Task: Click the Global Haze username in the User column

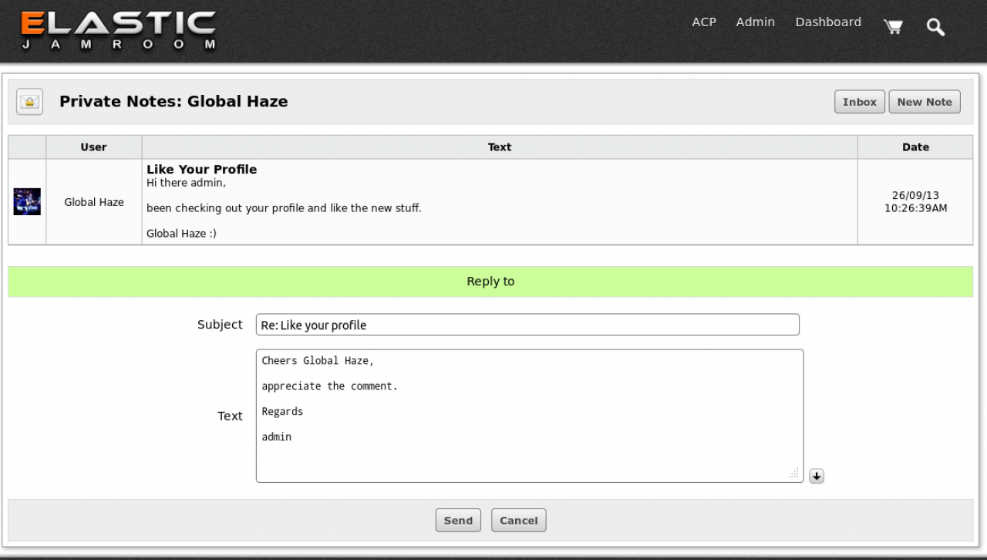Action: [x=94, y=202]
